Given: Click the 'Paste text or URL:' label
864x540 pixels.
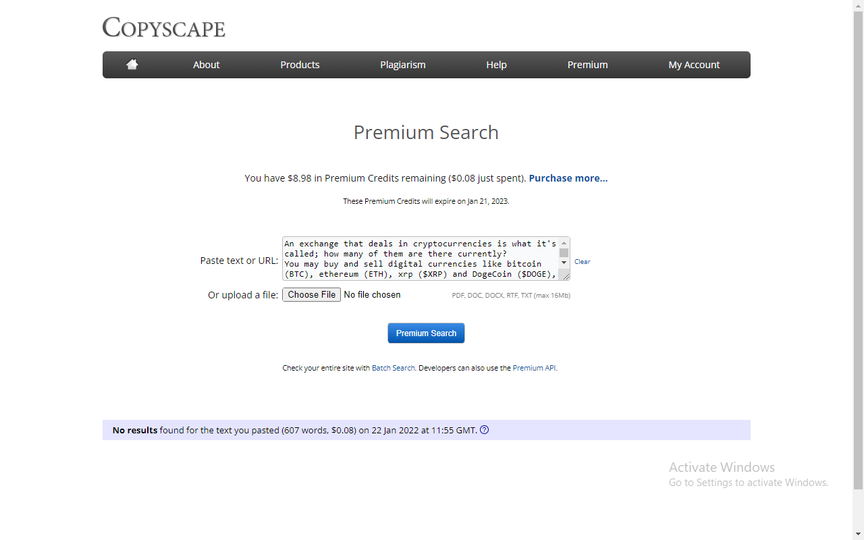Looking at the screenshot, I should [x=239, y=261].
